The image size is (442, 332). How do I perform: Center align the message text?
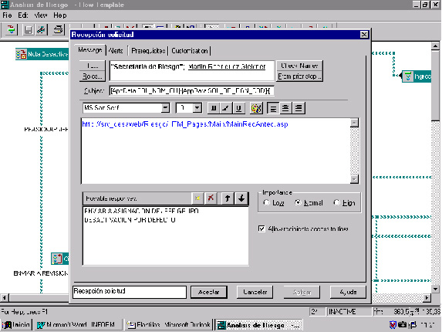[x=285, y=108]
